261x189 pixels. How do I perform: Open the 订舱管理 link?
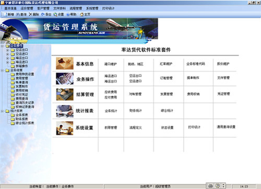(x=167, y=78)
